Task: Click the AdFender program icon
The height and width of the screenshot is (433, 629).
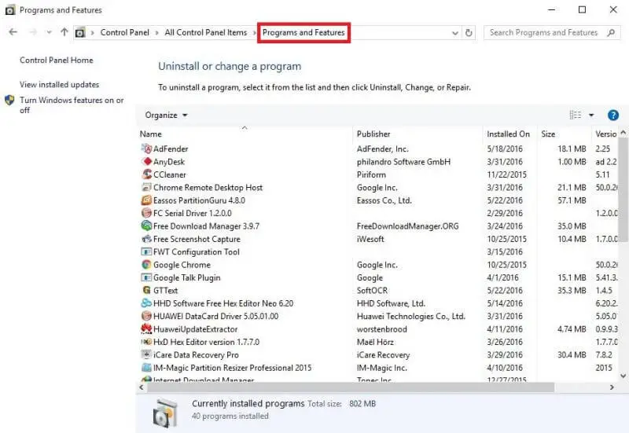Action: click(x=146, y=149)
